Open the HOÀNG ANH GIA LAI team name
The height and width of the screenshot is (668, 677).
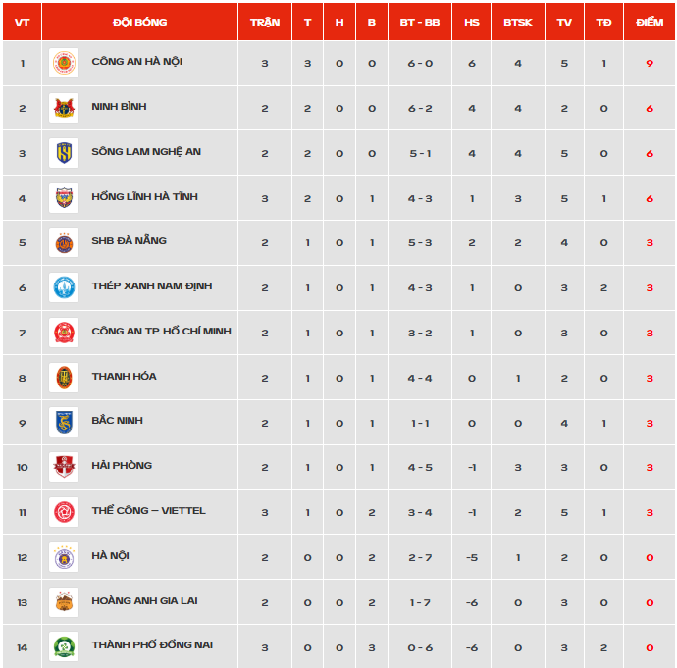point(144,601)
